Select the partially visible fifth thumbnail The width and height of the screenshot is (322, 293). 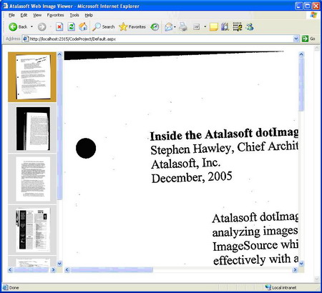point(33,262)
